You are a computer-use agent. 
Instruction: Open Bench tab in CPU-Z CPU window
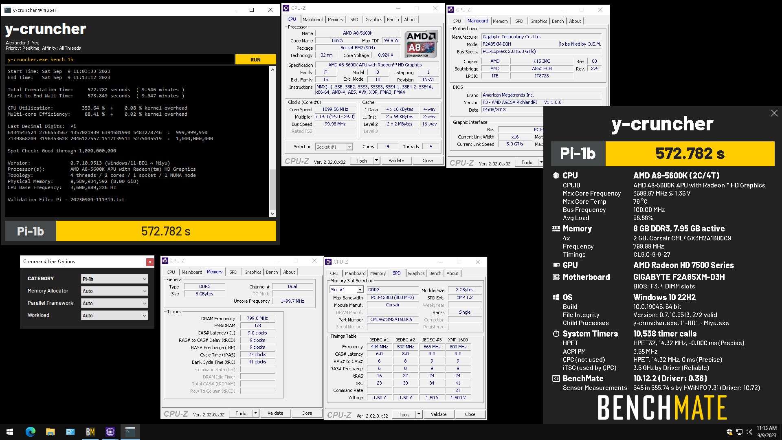click(393, 20)
